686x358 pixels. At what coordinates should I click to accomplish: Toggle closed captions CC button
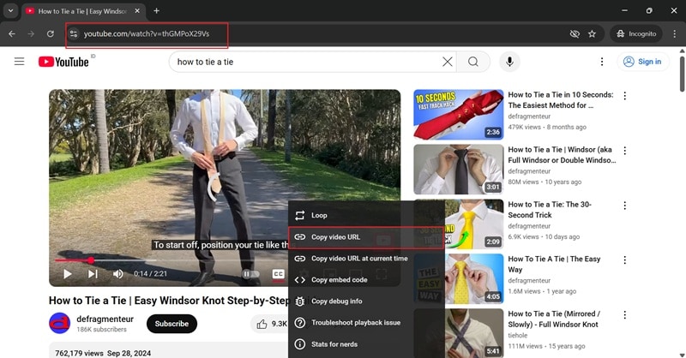[x=278, y=273]
